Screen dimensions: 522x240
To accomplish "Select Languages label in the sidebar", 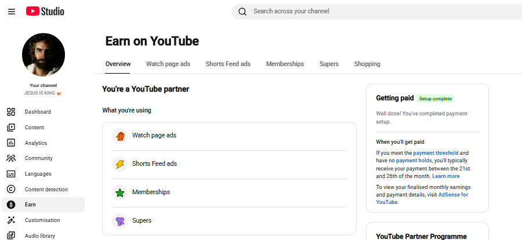I will pyautogui.click(x=38, y=174).
